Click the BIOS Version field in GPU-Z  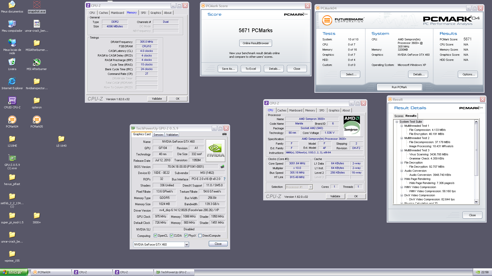[186, 167]
